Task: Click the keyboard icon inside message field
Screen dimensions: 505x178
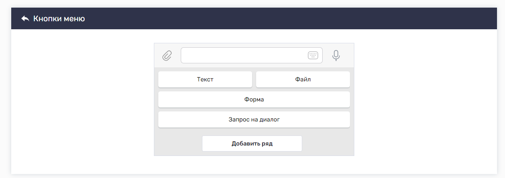Action: (x=313, y=55)
